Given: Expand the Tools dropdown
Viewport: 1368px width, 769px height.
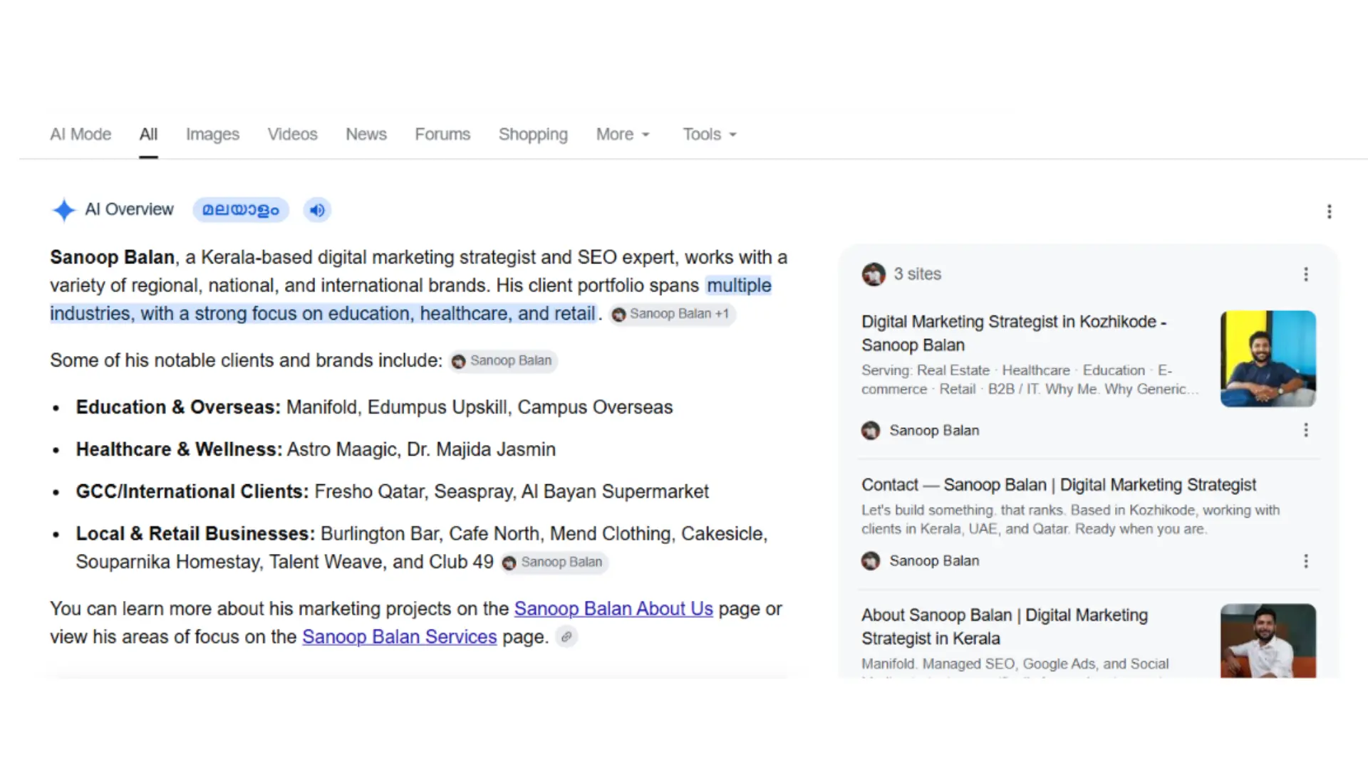Looking at the screenshot, I should click(710, 134).
